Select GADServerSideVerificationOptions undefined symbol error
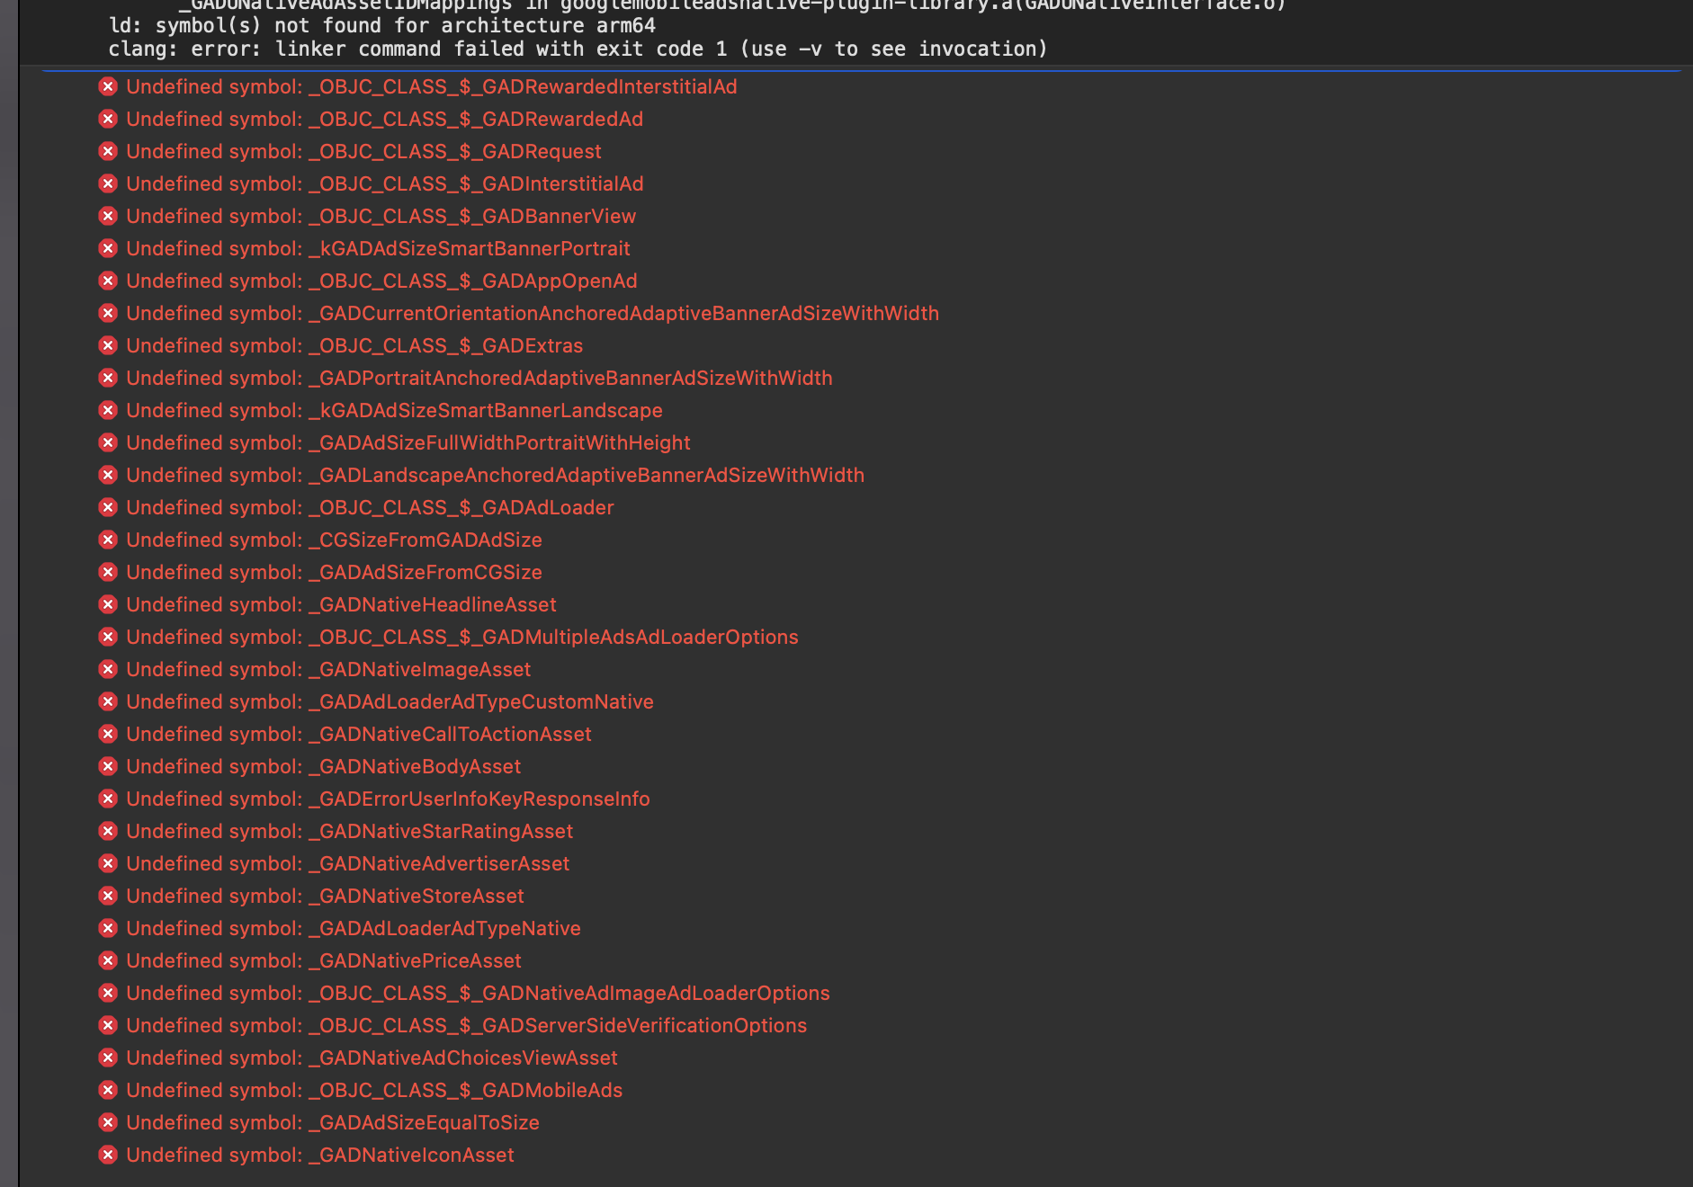This screenshot has width=1693, height=1187. (x=466, y=1025)
